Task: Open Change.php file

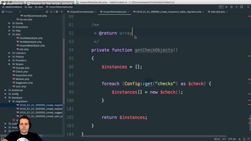Action: pyautogui.click(x=21, y=68)
